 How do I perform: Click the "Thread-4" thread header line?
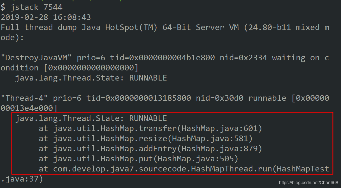pyautogui.click(x=165, y=98)
